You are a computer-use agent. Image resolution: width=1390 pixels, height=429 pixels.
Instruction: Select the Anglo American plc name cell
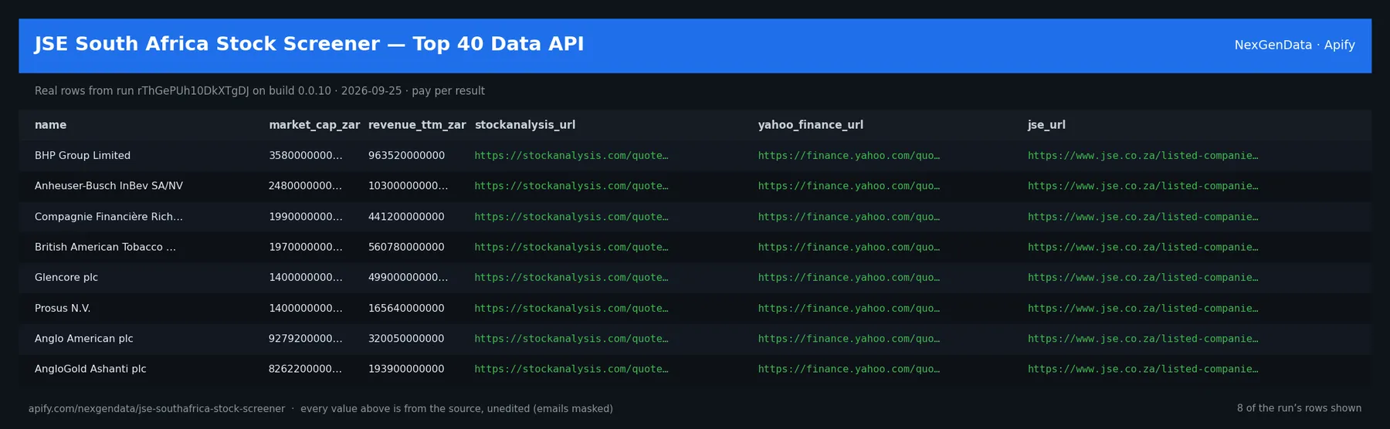click(x=84, y=339)
